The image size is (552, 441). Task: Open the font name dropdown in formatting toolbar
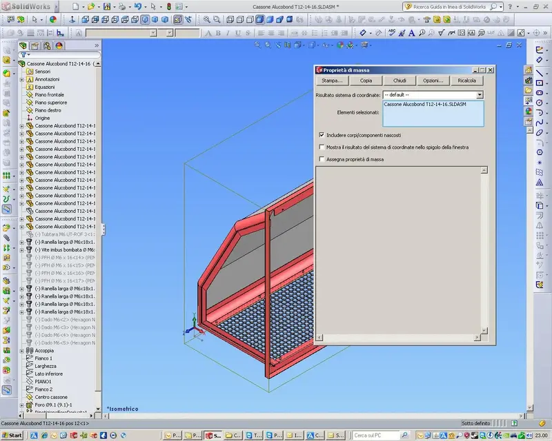click(x=153, y=33)
